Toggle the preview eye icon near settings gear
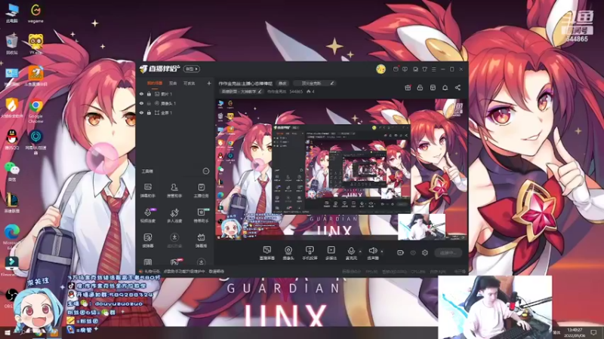This screenshot has height=339, width=604. pos(413,252)
